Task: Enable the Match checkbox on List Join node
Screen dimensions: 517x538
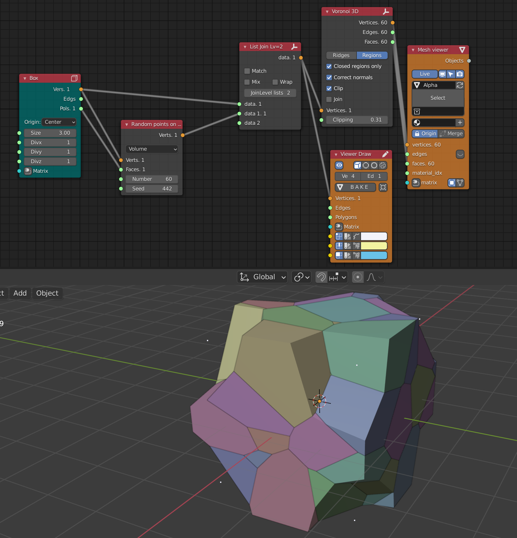Action: tap(247, 71)
